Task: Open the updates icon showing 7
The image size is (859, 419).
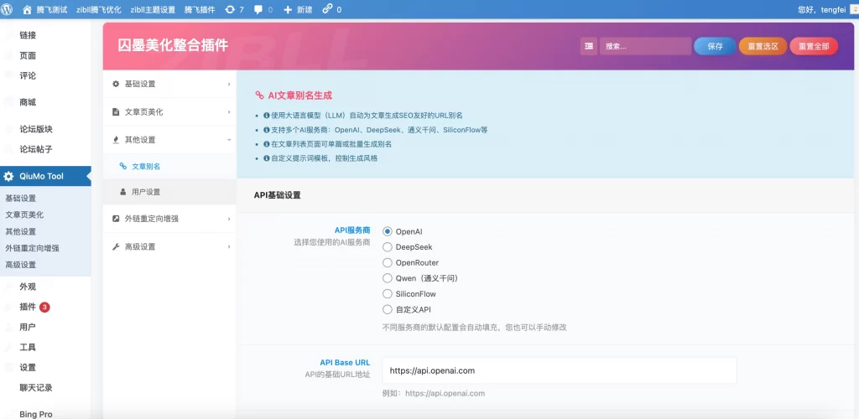Action: click(x=230, y=9)
